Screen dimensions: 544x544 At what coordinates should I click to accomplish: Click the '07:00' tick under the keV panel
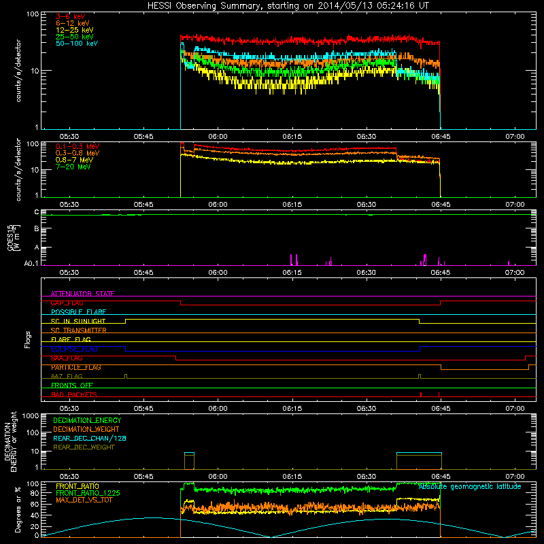515,137
